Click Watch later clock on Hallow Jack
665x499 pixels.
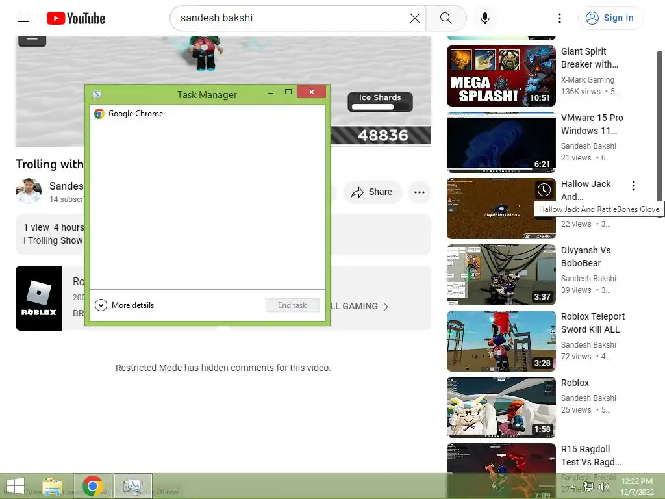tap(544, 190)
